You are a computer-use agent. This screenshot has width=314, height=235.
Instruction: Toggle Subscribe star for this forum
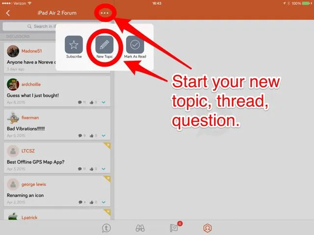click(x=74, y=45)
